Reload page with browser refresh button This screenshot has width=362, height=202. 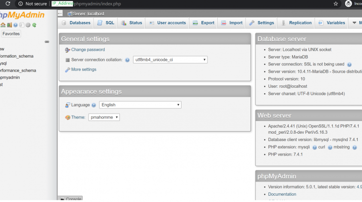point(8,4)
